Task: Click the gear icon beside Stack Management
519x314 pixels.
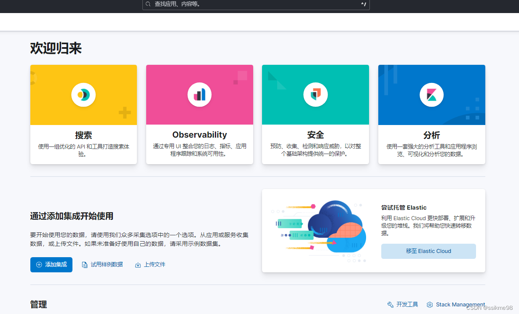Action: tap(430, 305)
